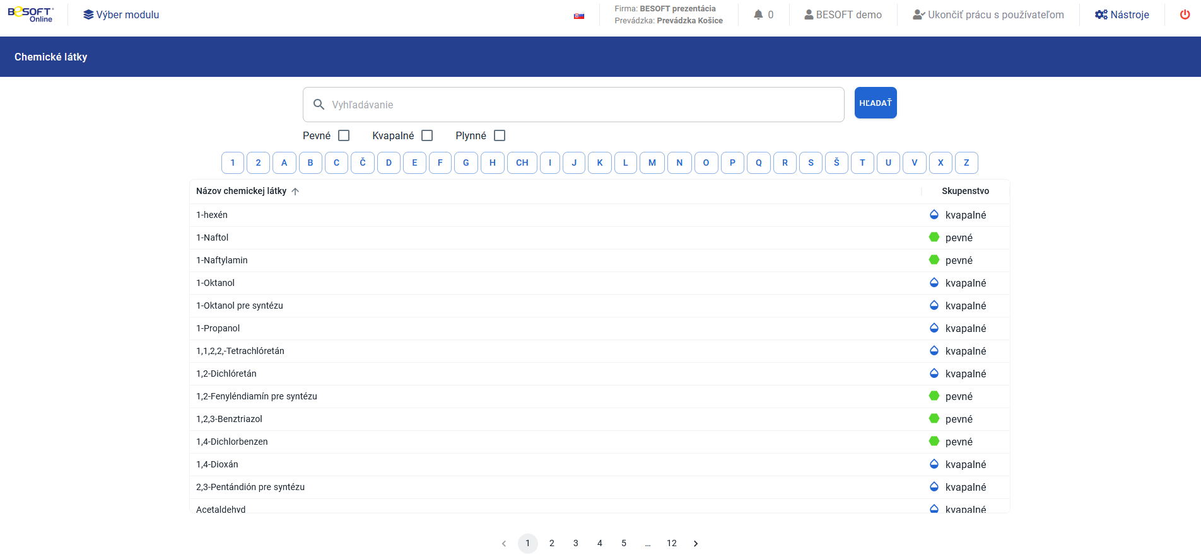Select pagination page 1
Viewport: 1201px width, 560px height.
528,544
